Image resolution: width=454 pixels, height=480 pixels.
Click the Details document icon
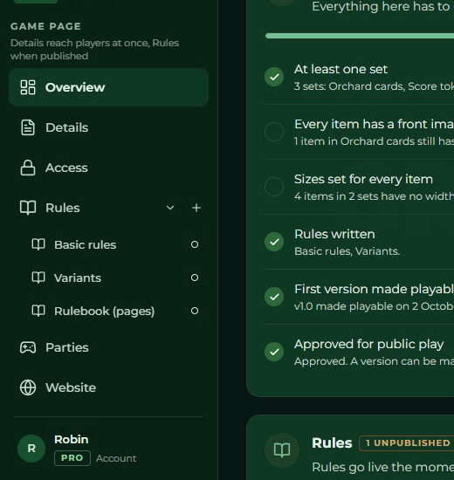coord(28,127)
